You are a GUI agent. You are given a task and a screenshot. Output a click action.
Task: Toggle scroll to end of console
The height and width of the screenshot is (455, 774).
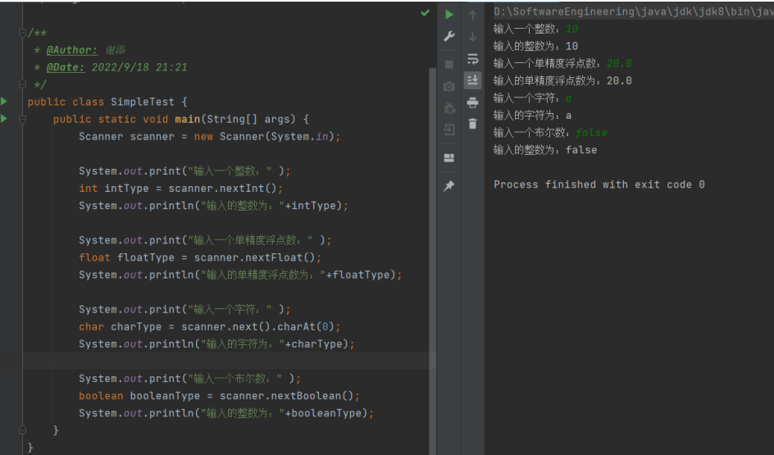coord(472,80)
